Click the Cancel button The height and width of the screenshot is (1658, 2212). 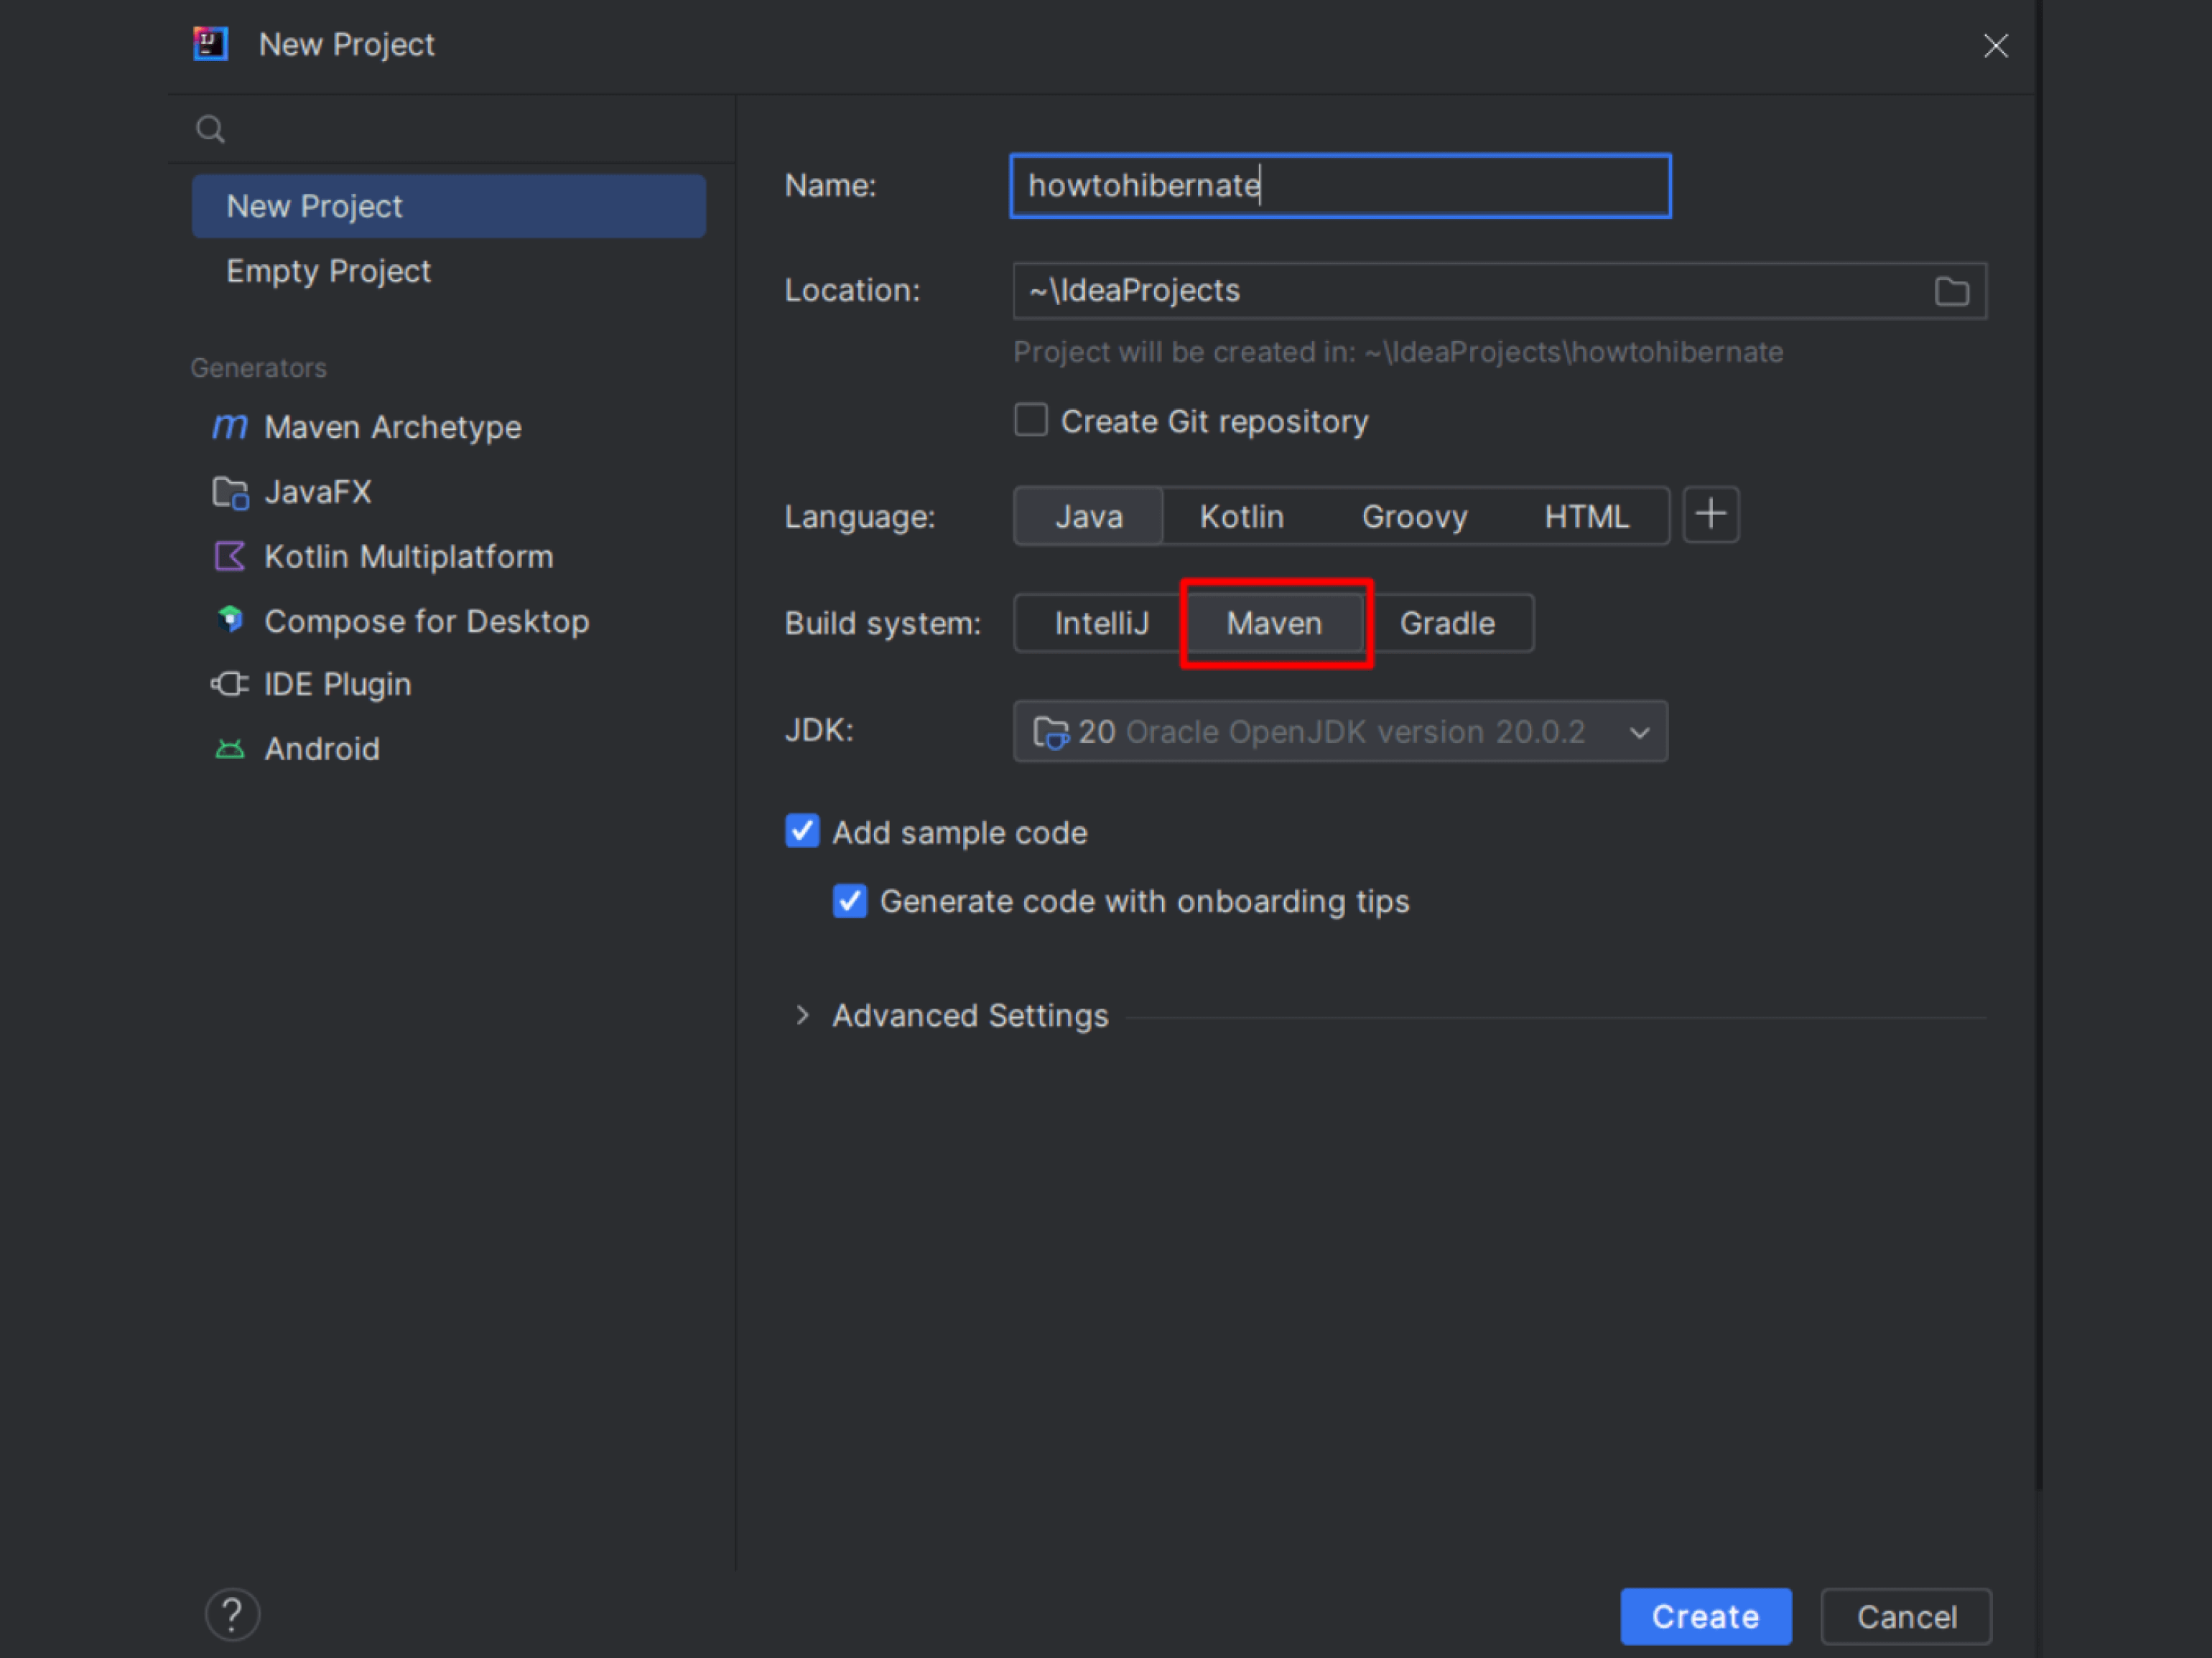coord(1906,1616)
